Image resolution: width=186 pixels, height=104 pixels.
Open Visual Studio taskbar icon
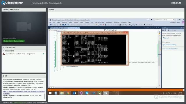(81, 93)
